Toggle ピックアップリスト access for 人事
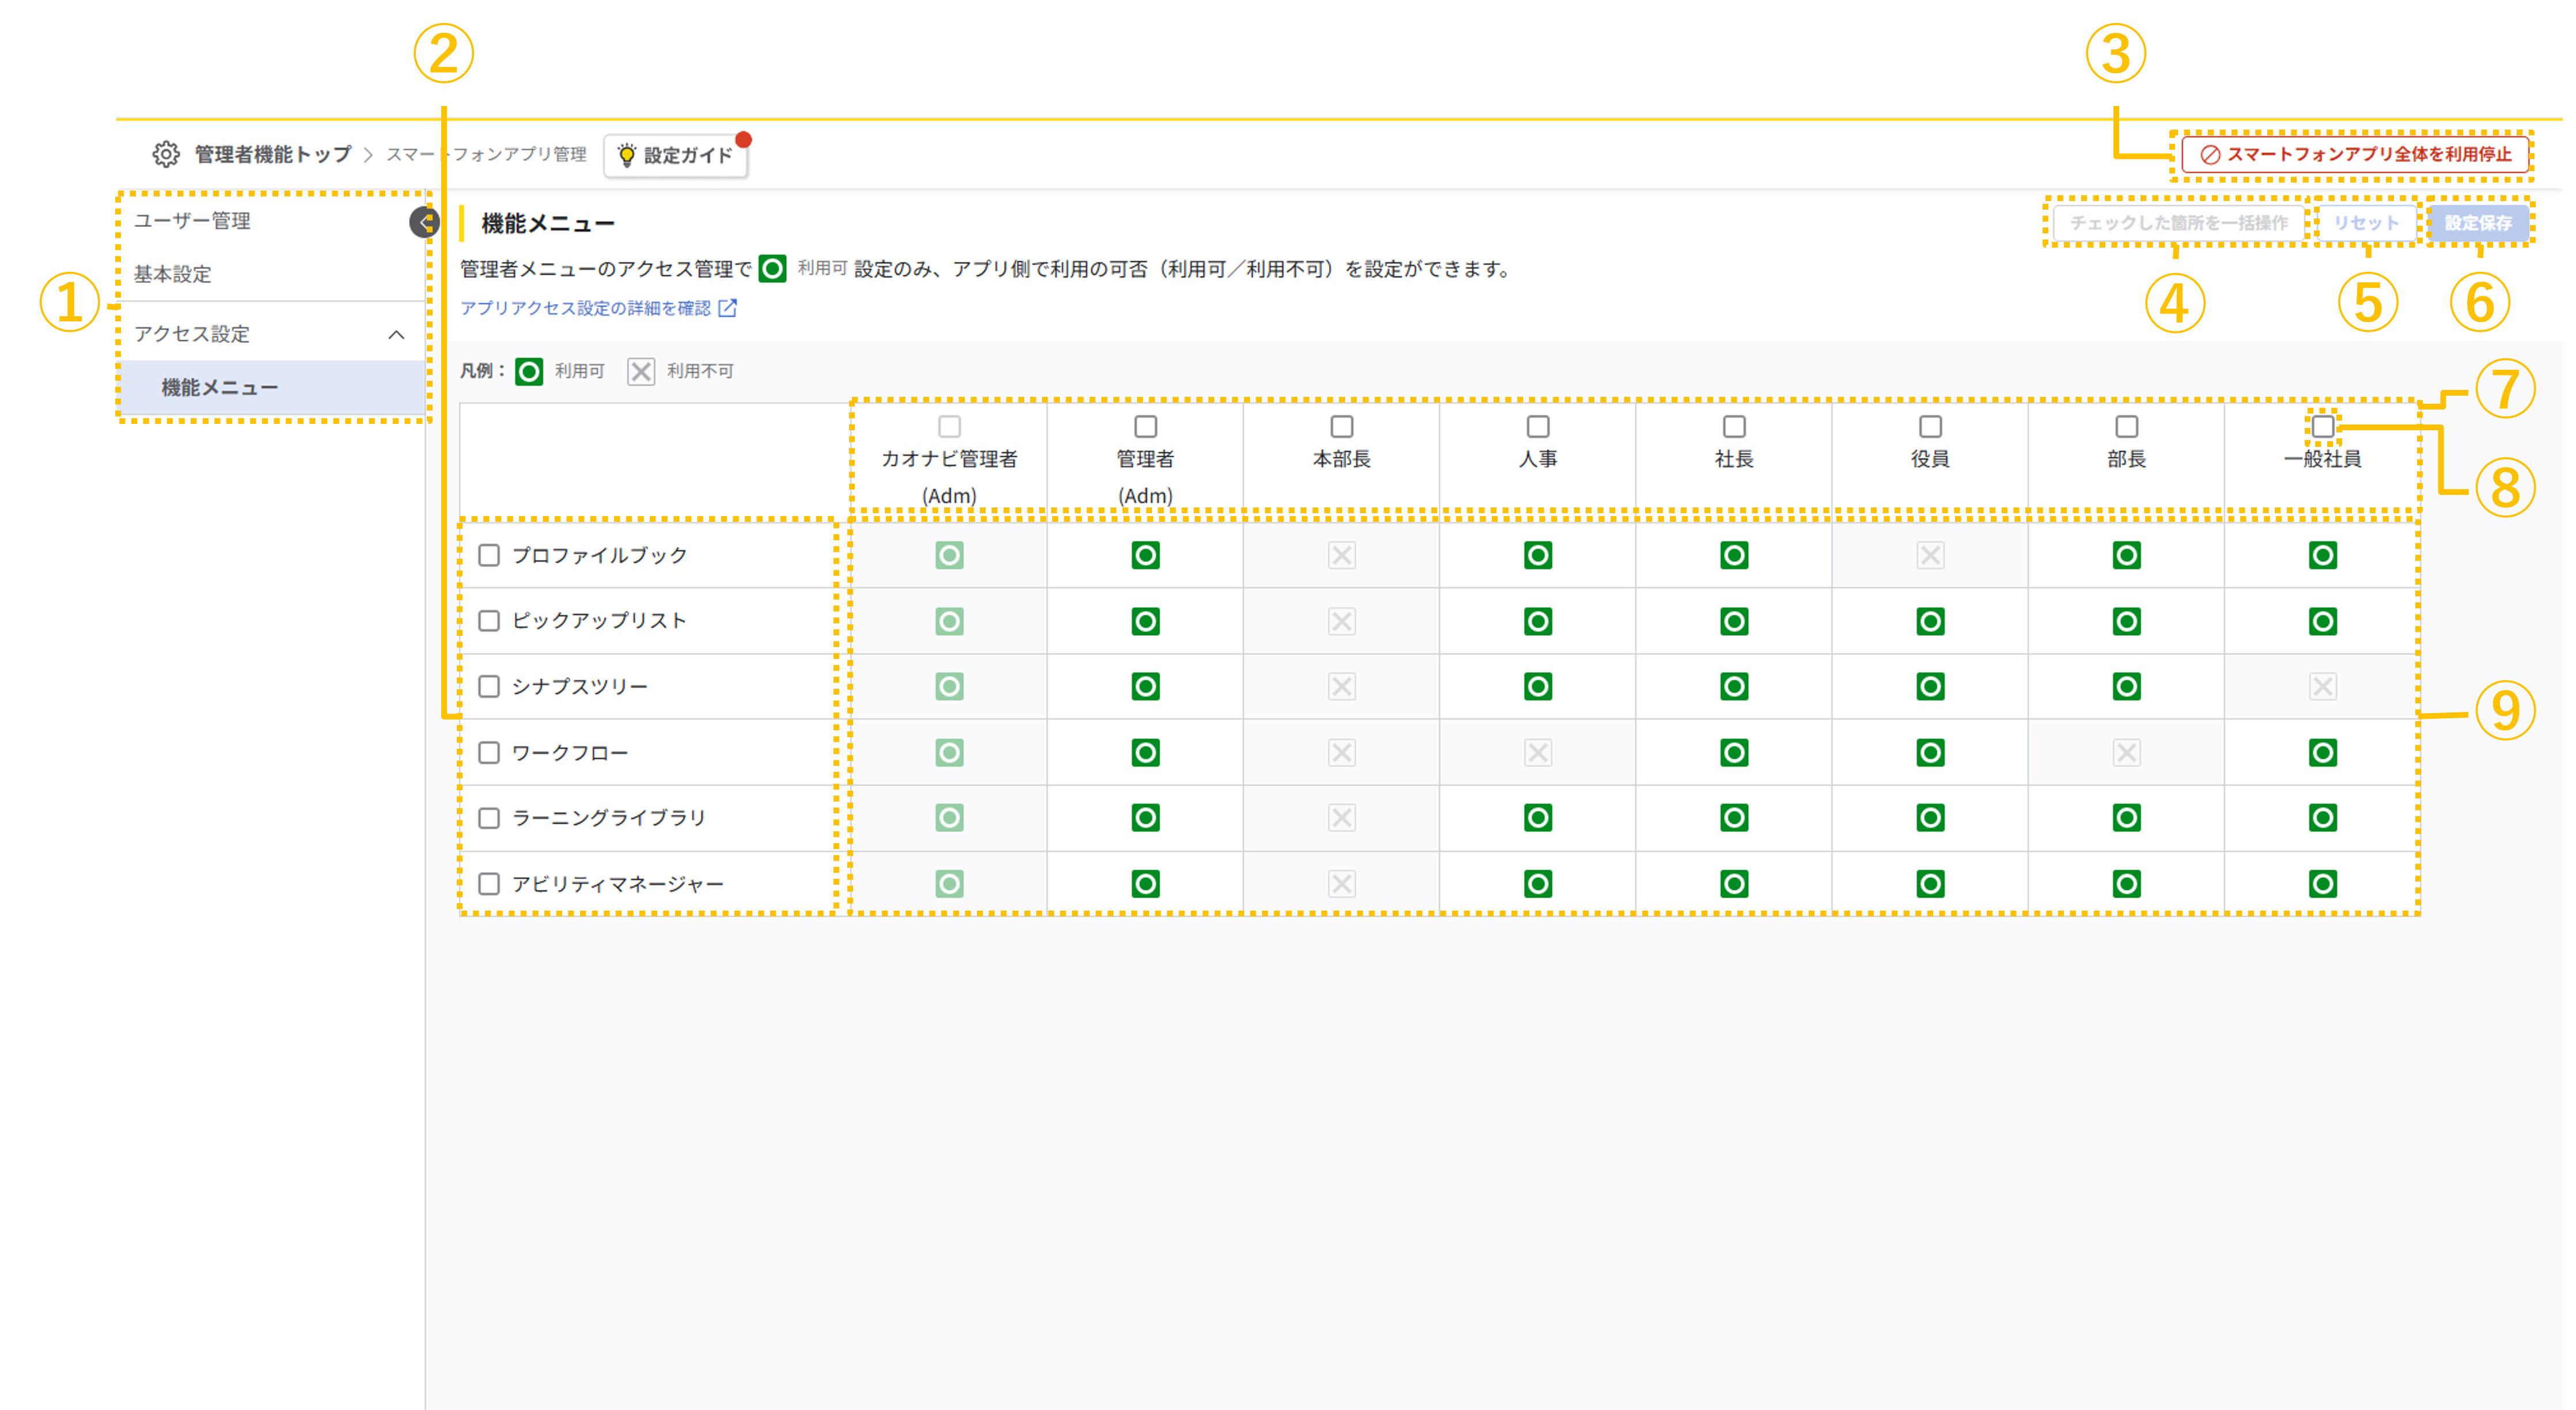The image size is (2576, 1410). [1538, 621]
